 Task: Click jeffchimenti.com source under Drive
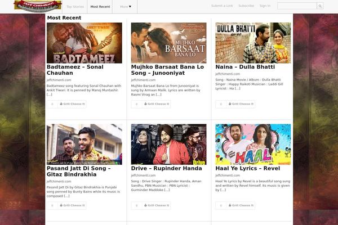coord(143,175)
